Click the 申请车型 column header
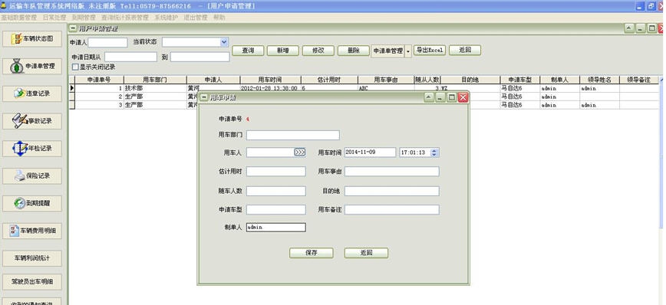Viewport: 666px width, 305px height. pos(520,80)
